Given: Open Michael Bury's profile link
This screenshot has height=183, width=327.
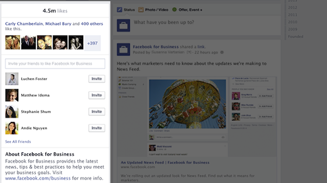Looking at the screenshot, I should tap(58, 24).
